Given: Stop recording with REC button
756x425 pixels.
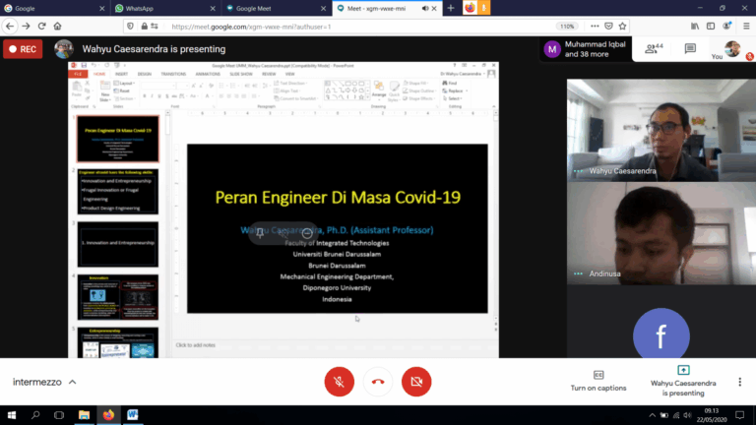Looking at the screenshot, I should 23,49.
